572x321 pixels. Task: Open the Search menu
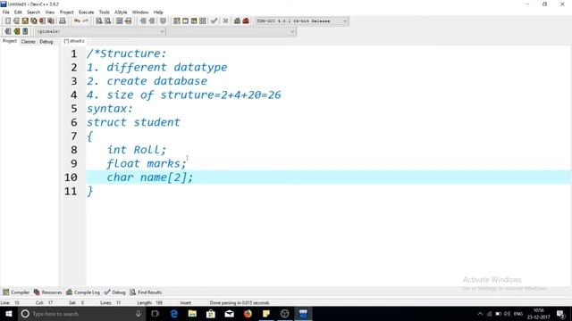[34, 12]
